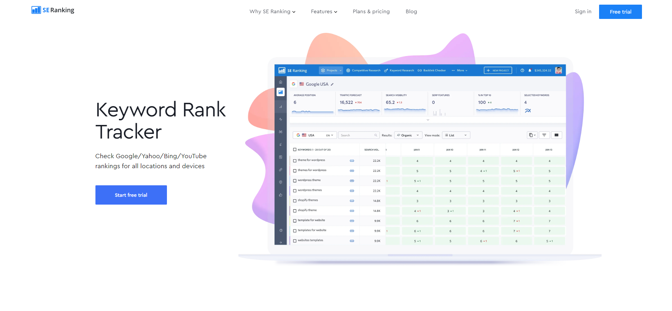Open the List view mode dropdown

[x=456, y=135]
